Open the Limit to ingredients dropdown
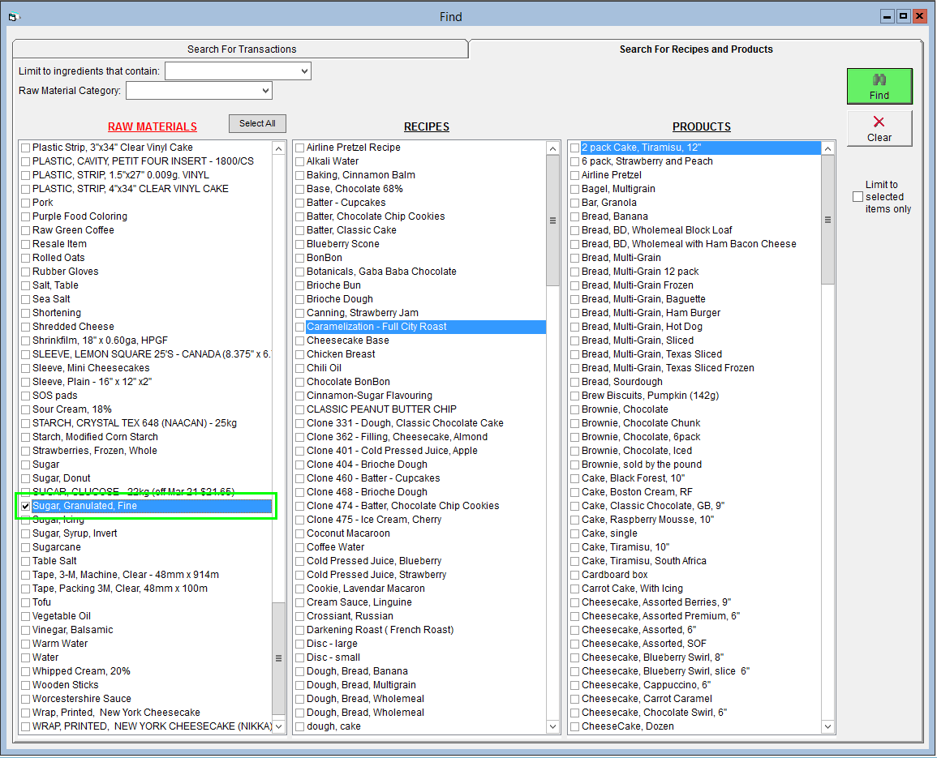The width and height of the screenshot is (937, 758). 304,71
